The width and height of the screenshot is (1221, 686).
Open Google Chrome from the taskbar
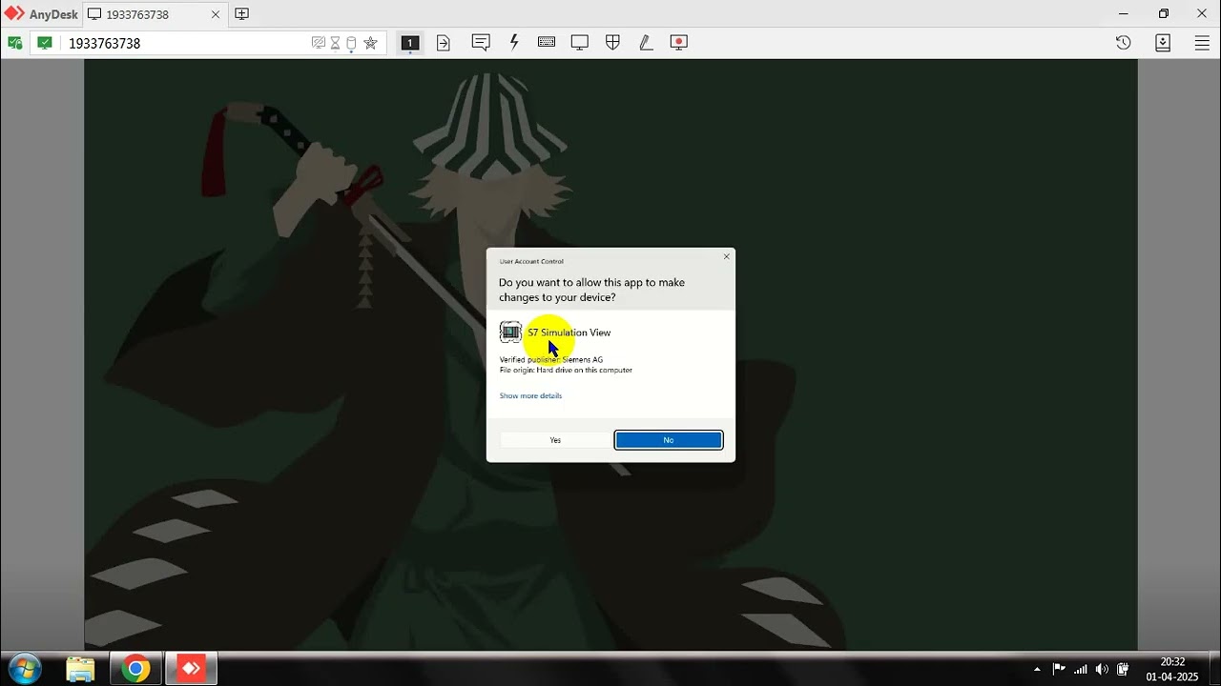(x=135, y=669)
